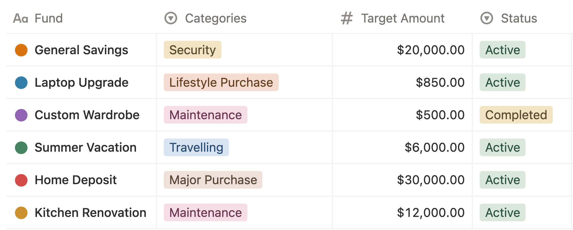Click the orange General Savings page icon
This screenshot has height=230, width=573.
tap(21, 50)
